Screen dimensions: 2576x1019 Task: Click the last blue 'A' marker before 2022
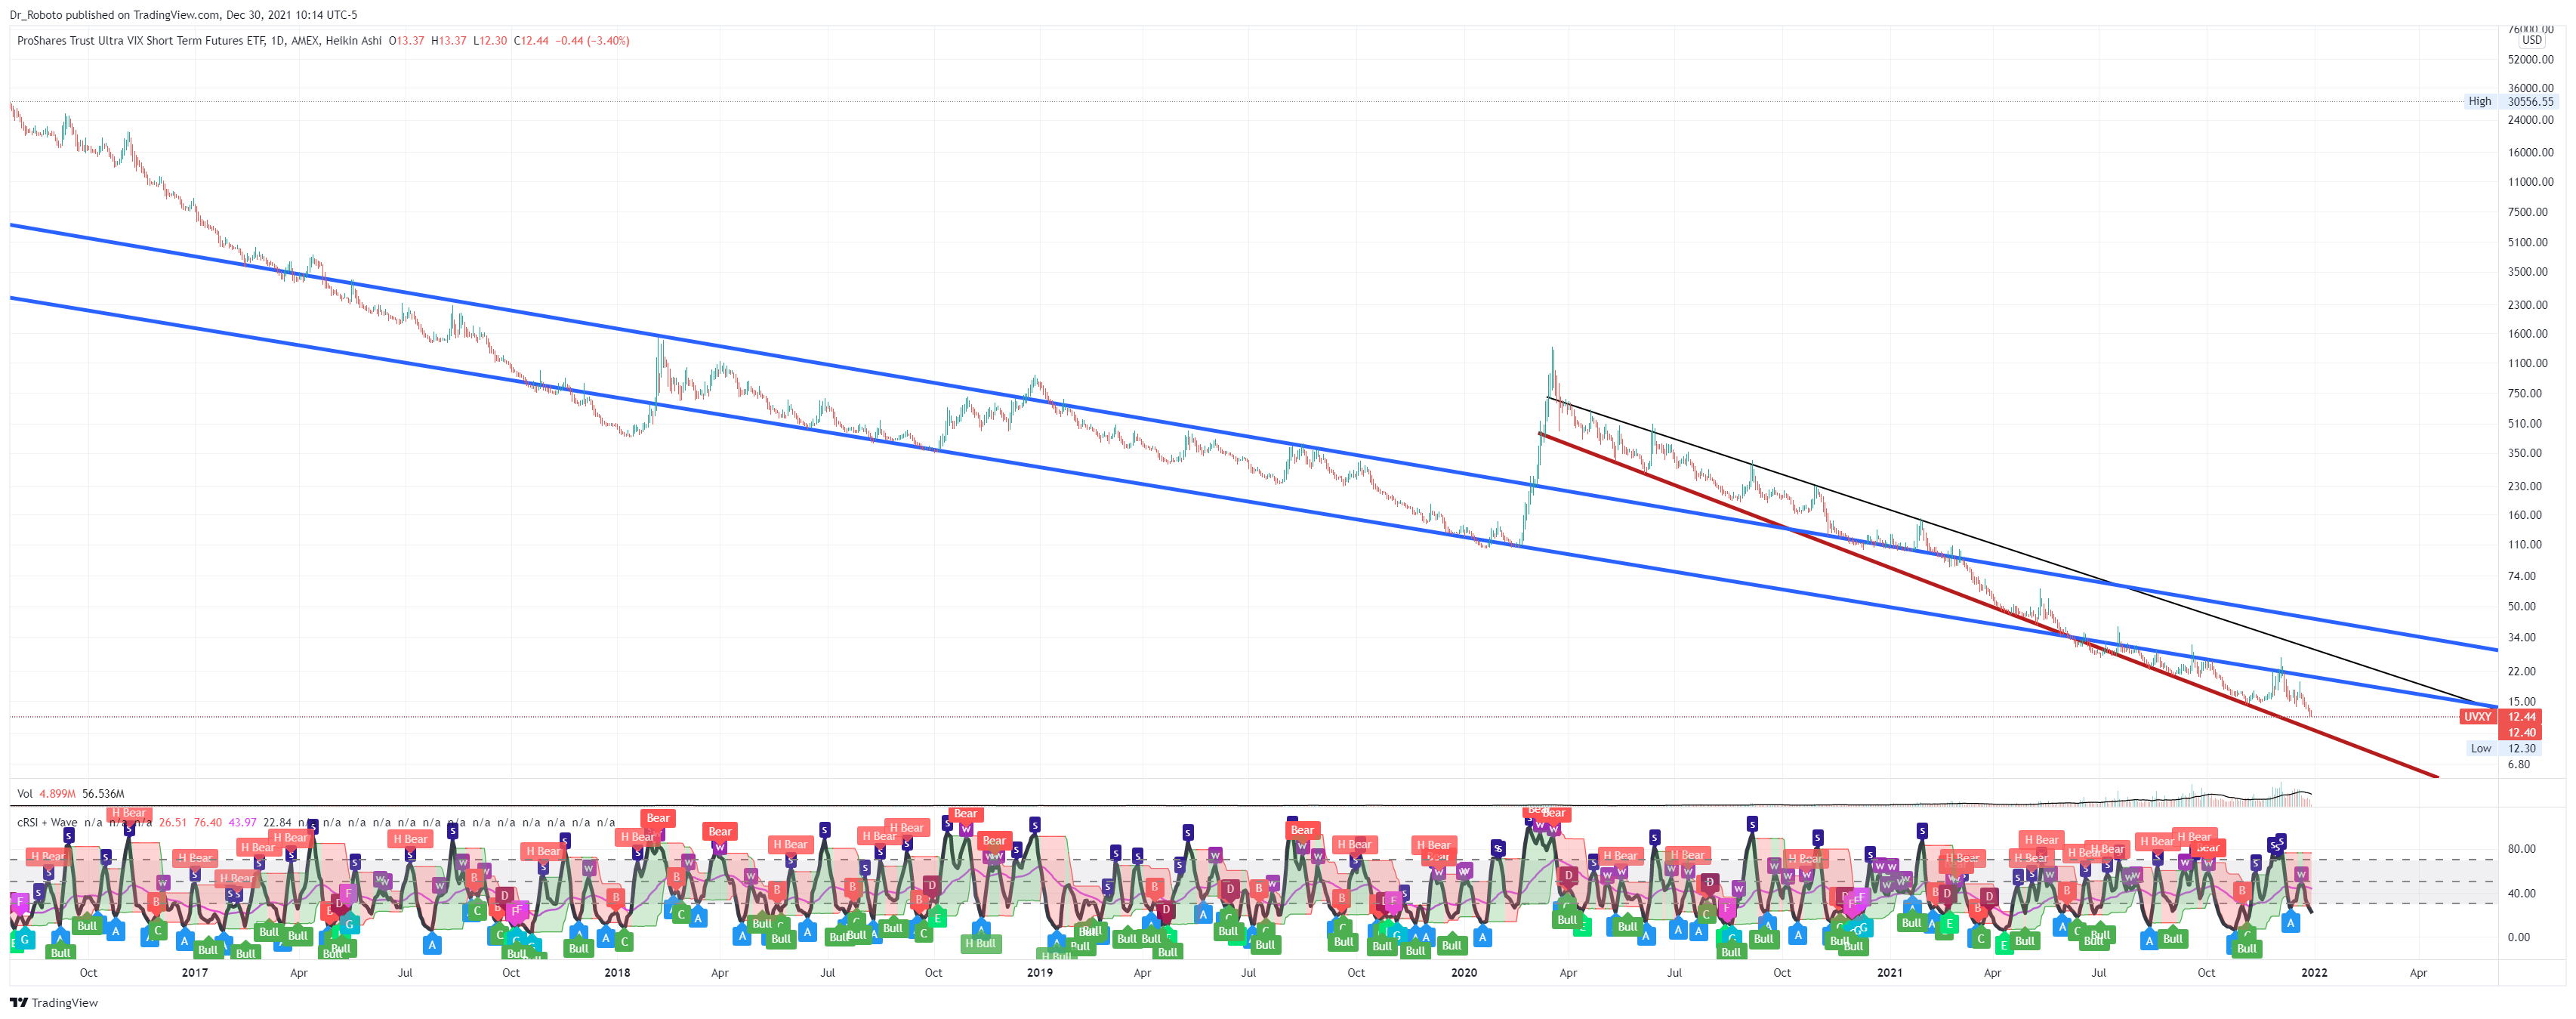click(2290, 923)
